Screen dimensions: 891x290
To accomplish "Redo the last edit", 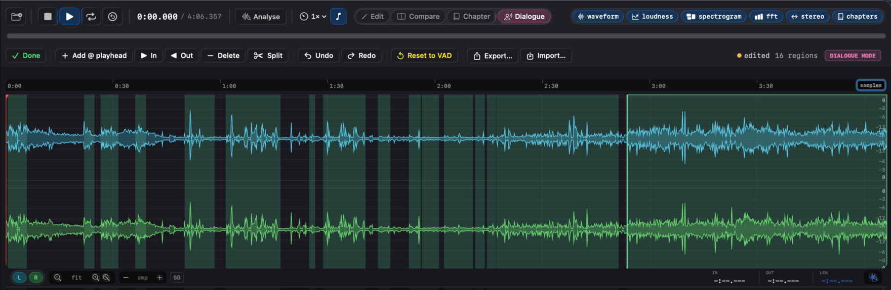I will tap(361, 56).
